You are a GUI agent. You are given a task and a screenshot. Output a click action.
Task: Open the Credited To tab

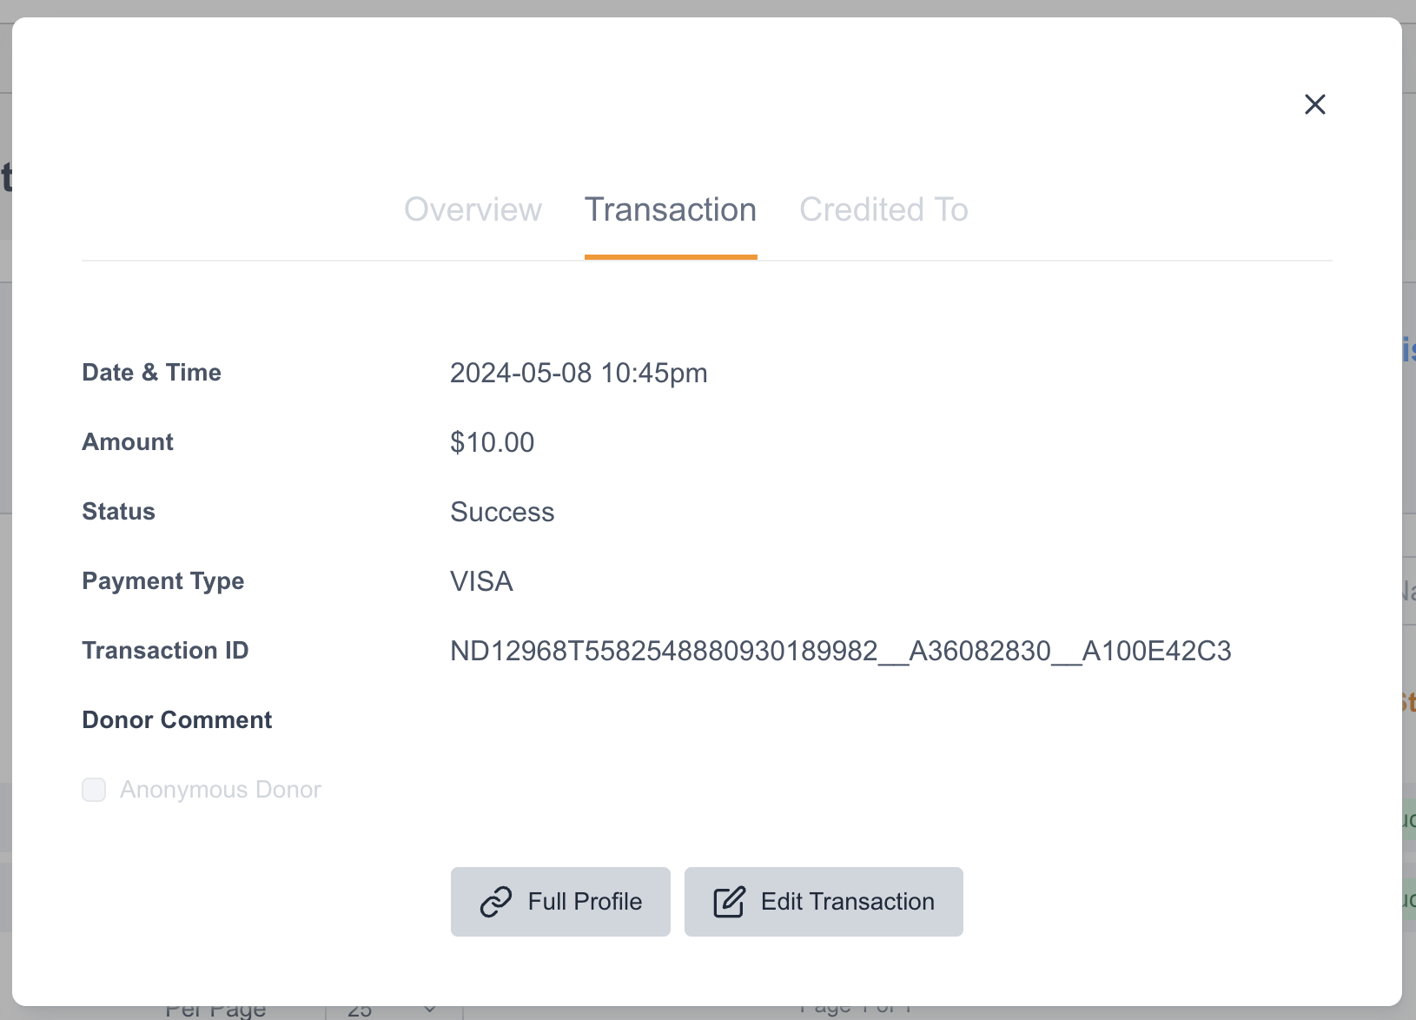883,210
